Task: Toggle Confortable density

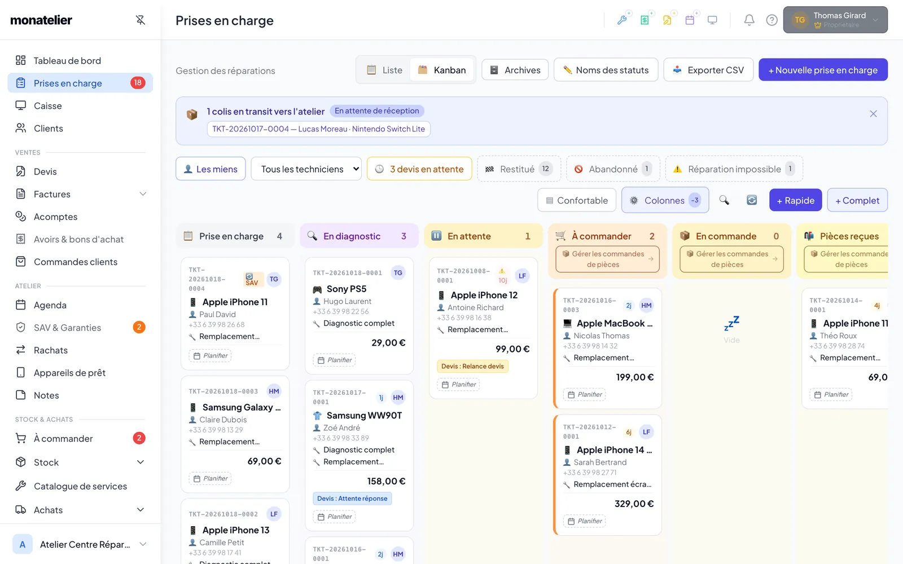Action: pos(577,200)
